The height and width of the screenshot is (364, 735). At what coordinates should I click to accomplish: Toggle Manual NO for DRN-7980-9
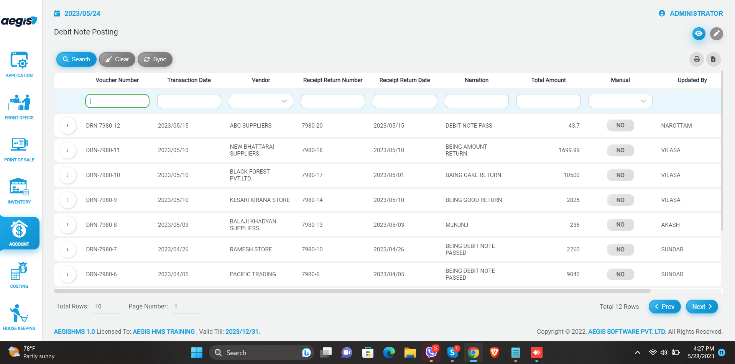tap(620, 200)
